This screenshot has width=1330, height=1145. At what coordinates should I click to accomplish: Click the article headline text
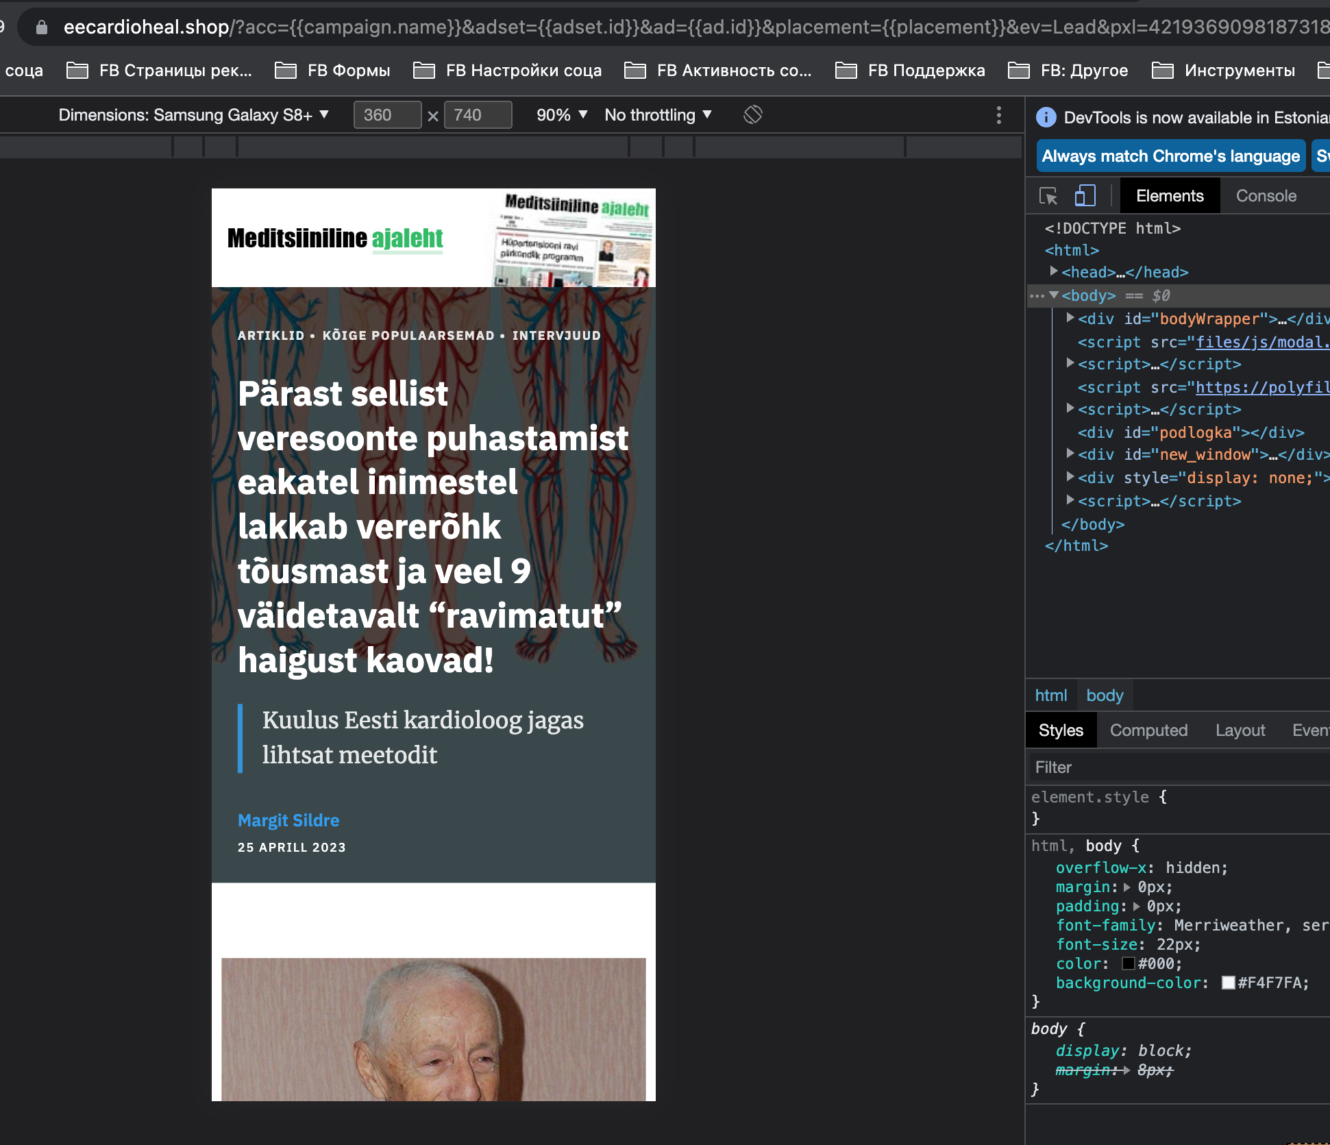pos(432,526)
